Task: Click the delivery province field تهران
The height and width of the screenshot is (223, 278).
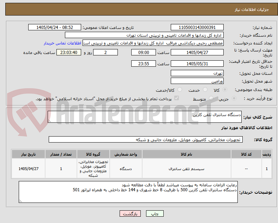Action: tap(197, 73)
